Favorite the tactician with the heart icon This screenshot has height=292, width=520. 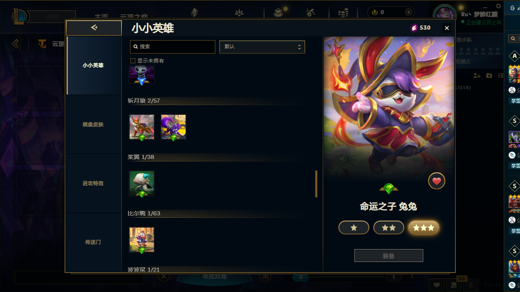[437, 181]
